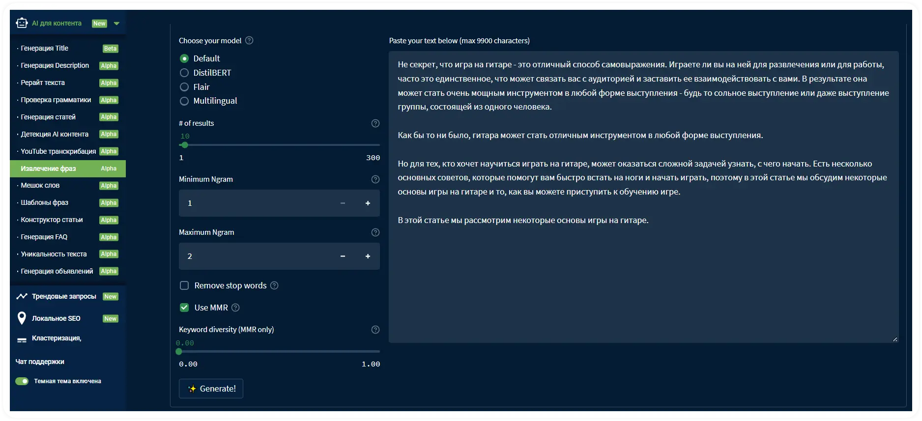Collapse the AI для контента section arrow
This screenshot has height=421, width=922.
click(x=116, y=24)
